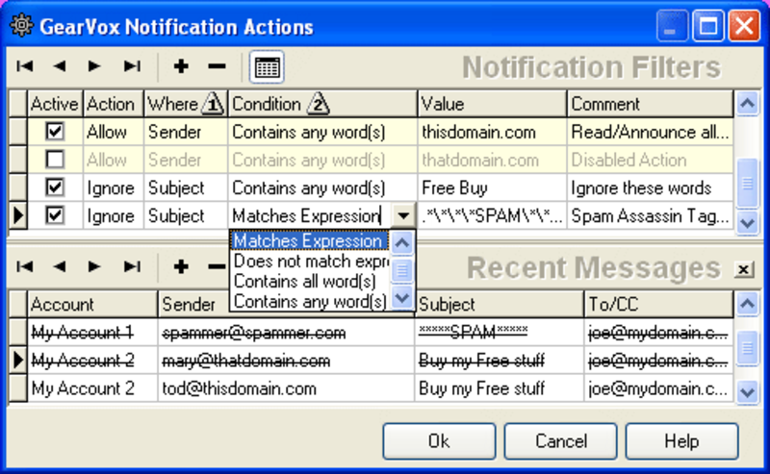Add a recent message with plus icon
Image resolution: width=770 pixels, height=474 pixels.
[x=181, y=266]
